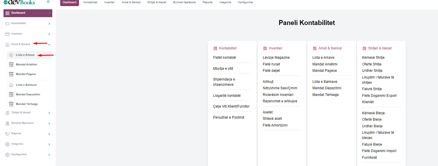Click the euro icon beside Lista e Arkave

pos(11,55)
